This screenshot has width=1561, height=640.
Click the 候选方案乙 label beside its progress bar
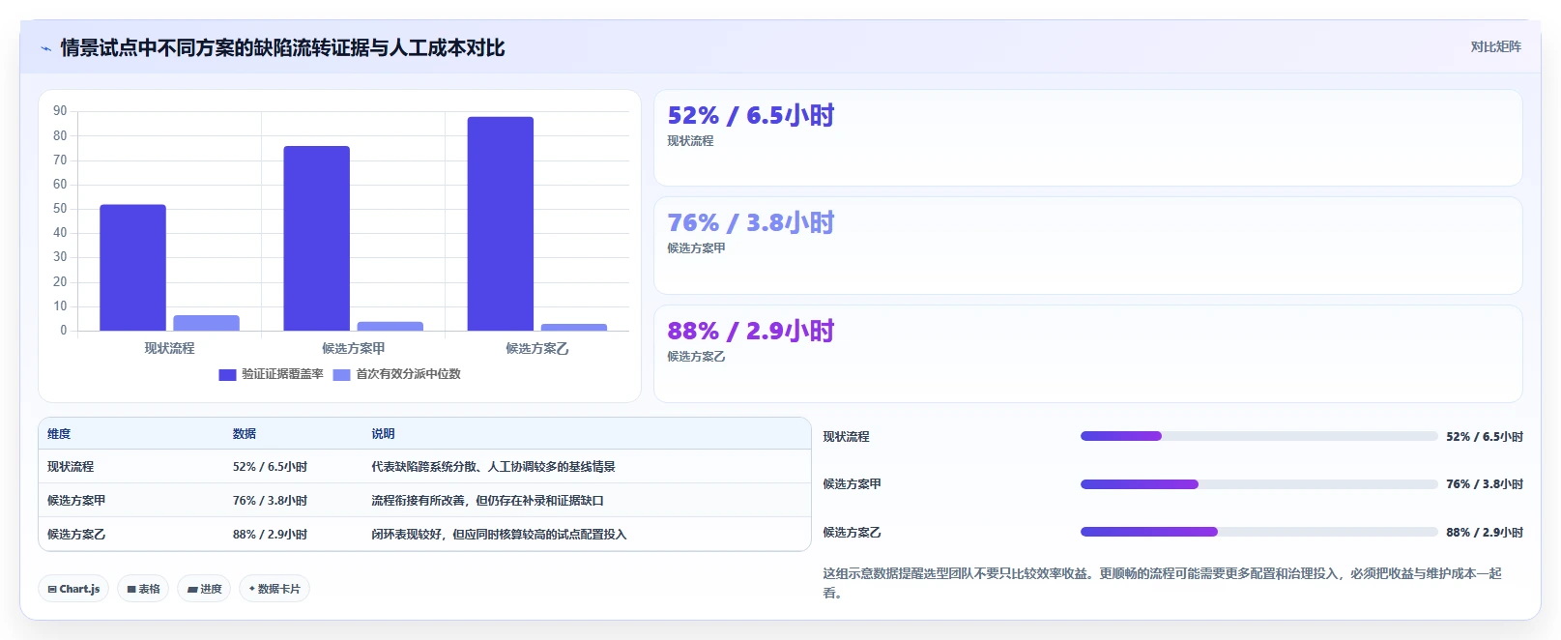852,533
